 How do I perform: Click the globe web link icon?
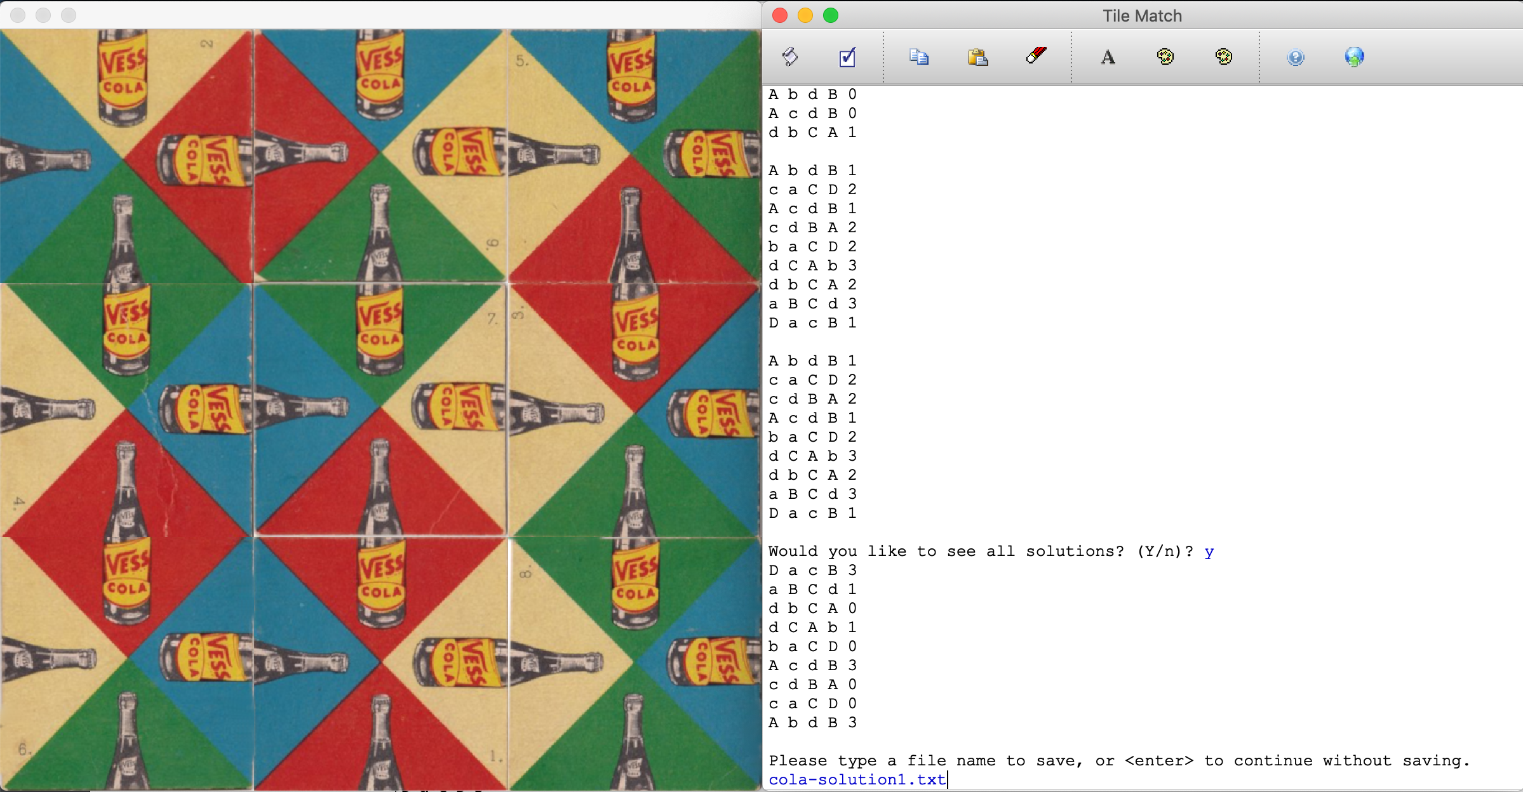tap(1354, 57)
